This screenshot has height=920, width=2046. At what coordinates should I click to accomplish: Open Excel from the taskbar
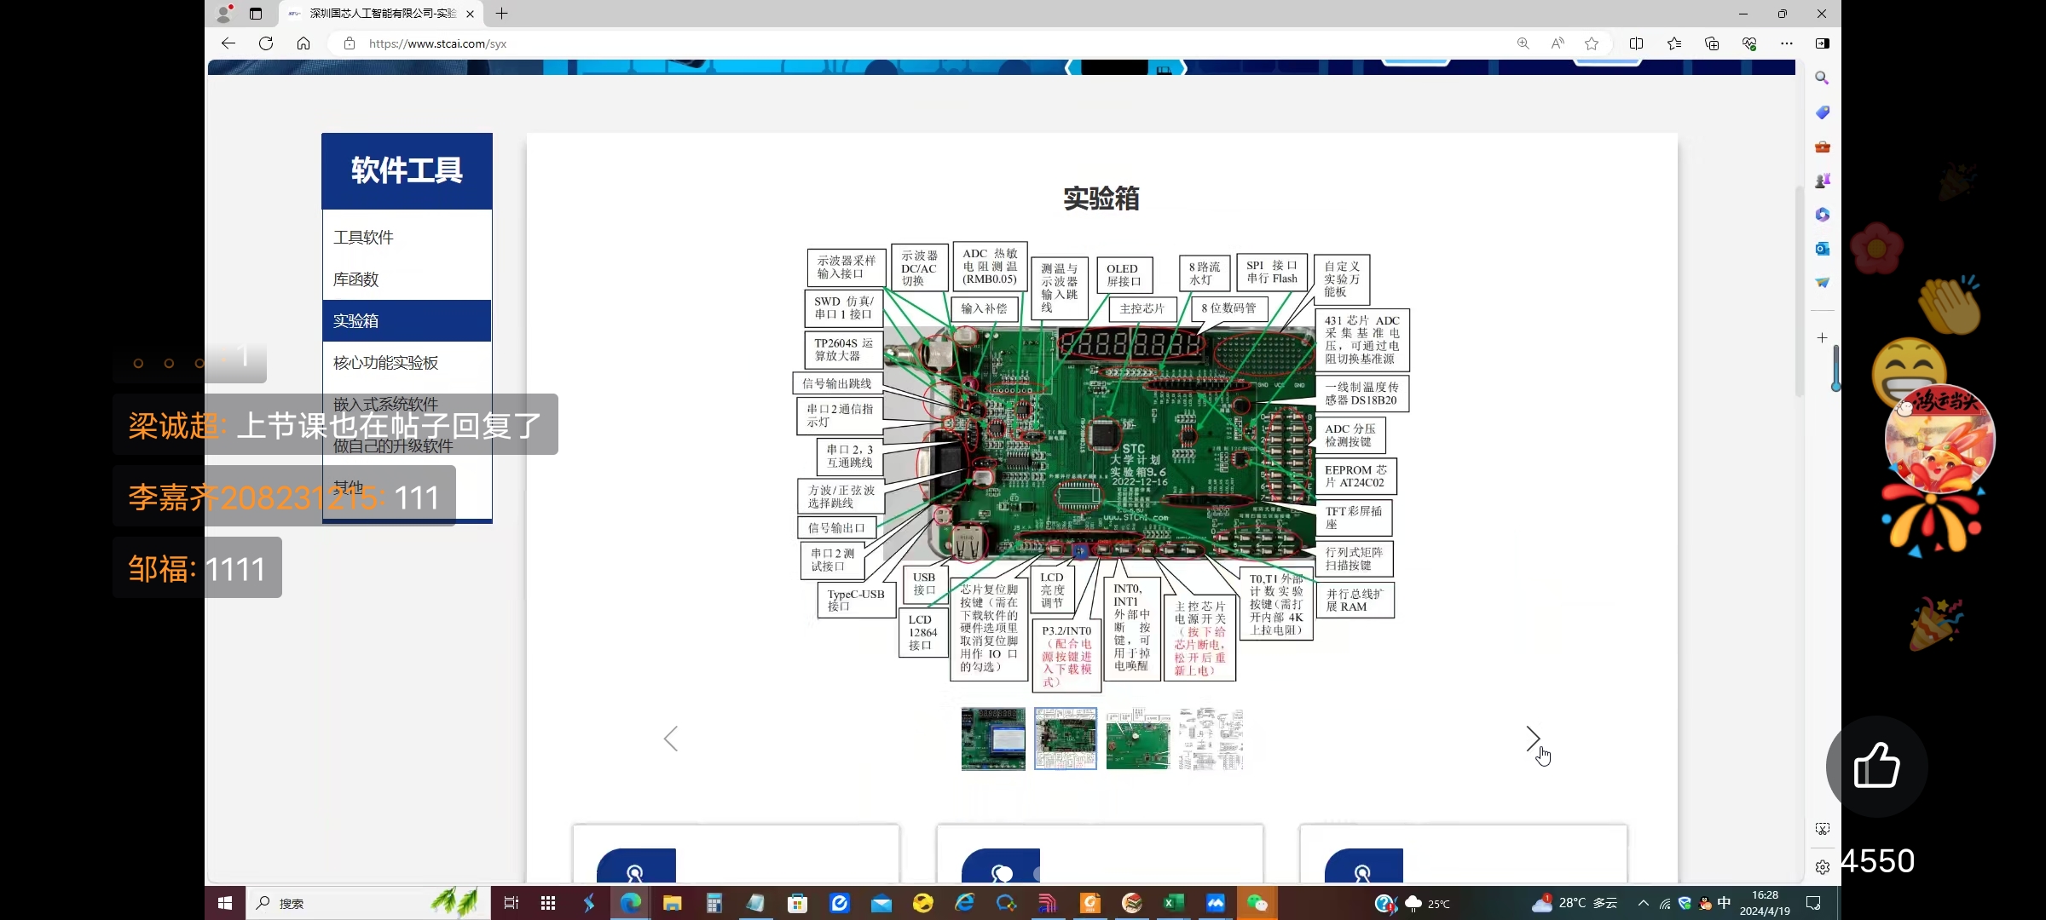pyautogui.click(x=1174, y=903)
